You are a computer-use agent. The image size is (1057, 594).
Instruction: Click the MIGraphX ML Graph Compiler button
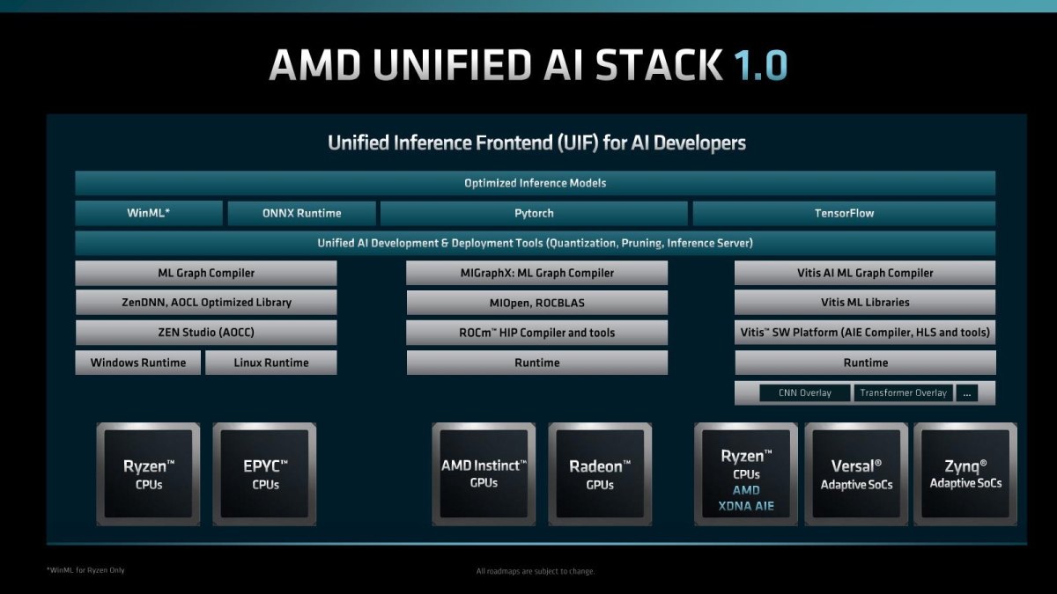click(536, 273)
